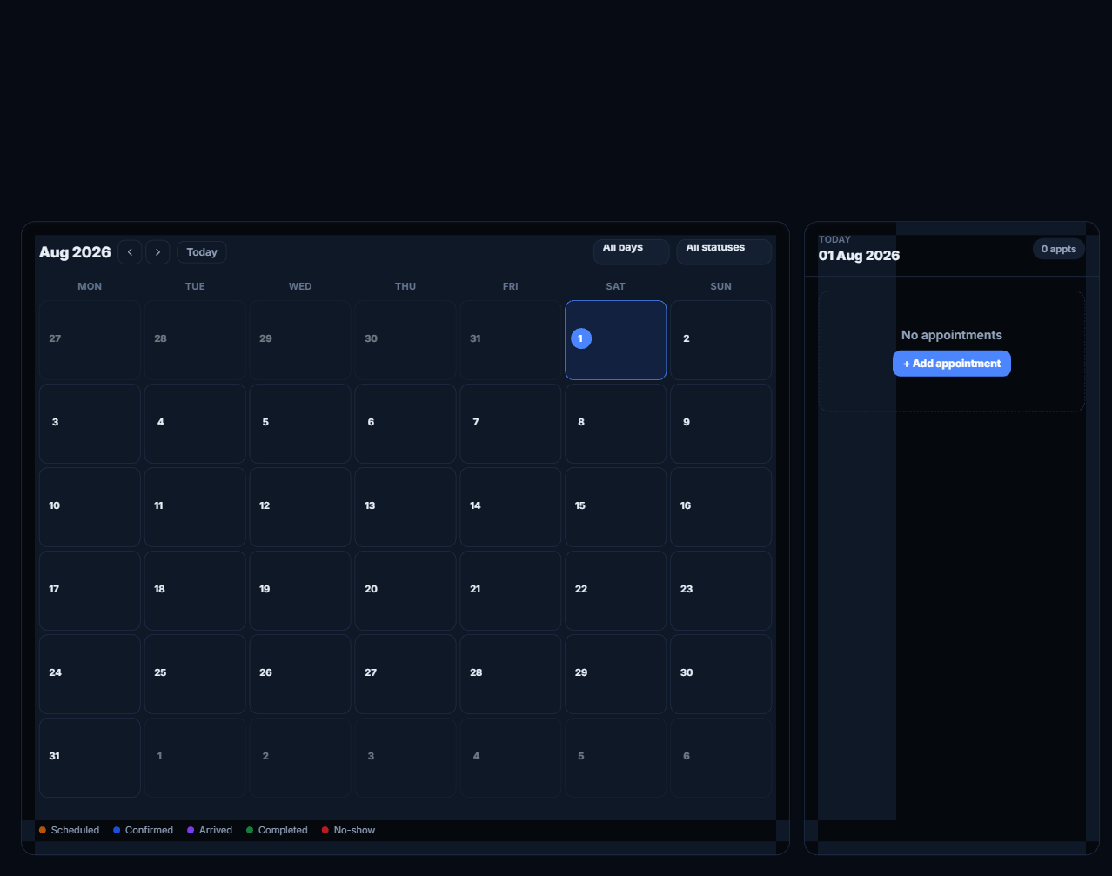This screenshot has width=1112, height=876.
Task: Choose day 24 cell
Action: tap(90, 674)
